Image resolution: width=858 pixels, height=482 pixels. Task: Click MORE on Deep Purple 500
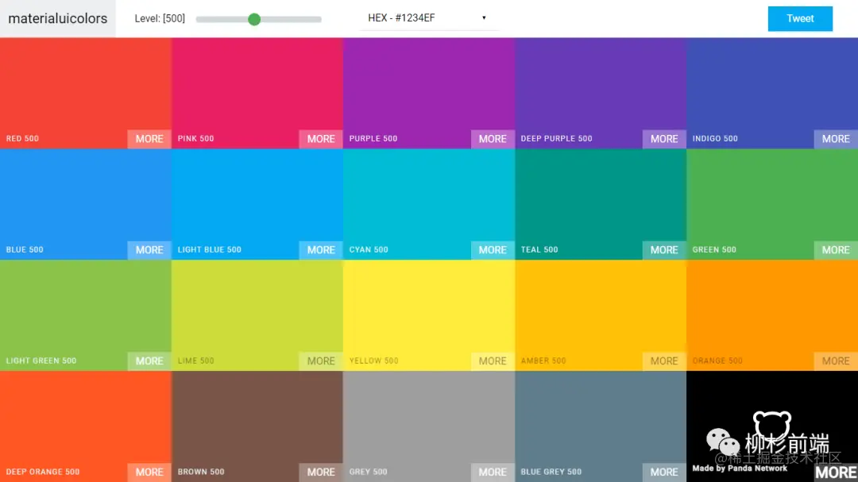coord(664,139)
